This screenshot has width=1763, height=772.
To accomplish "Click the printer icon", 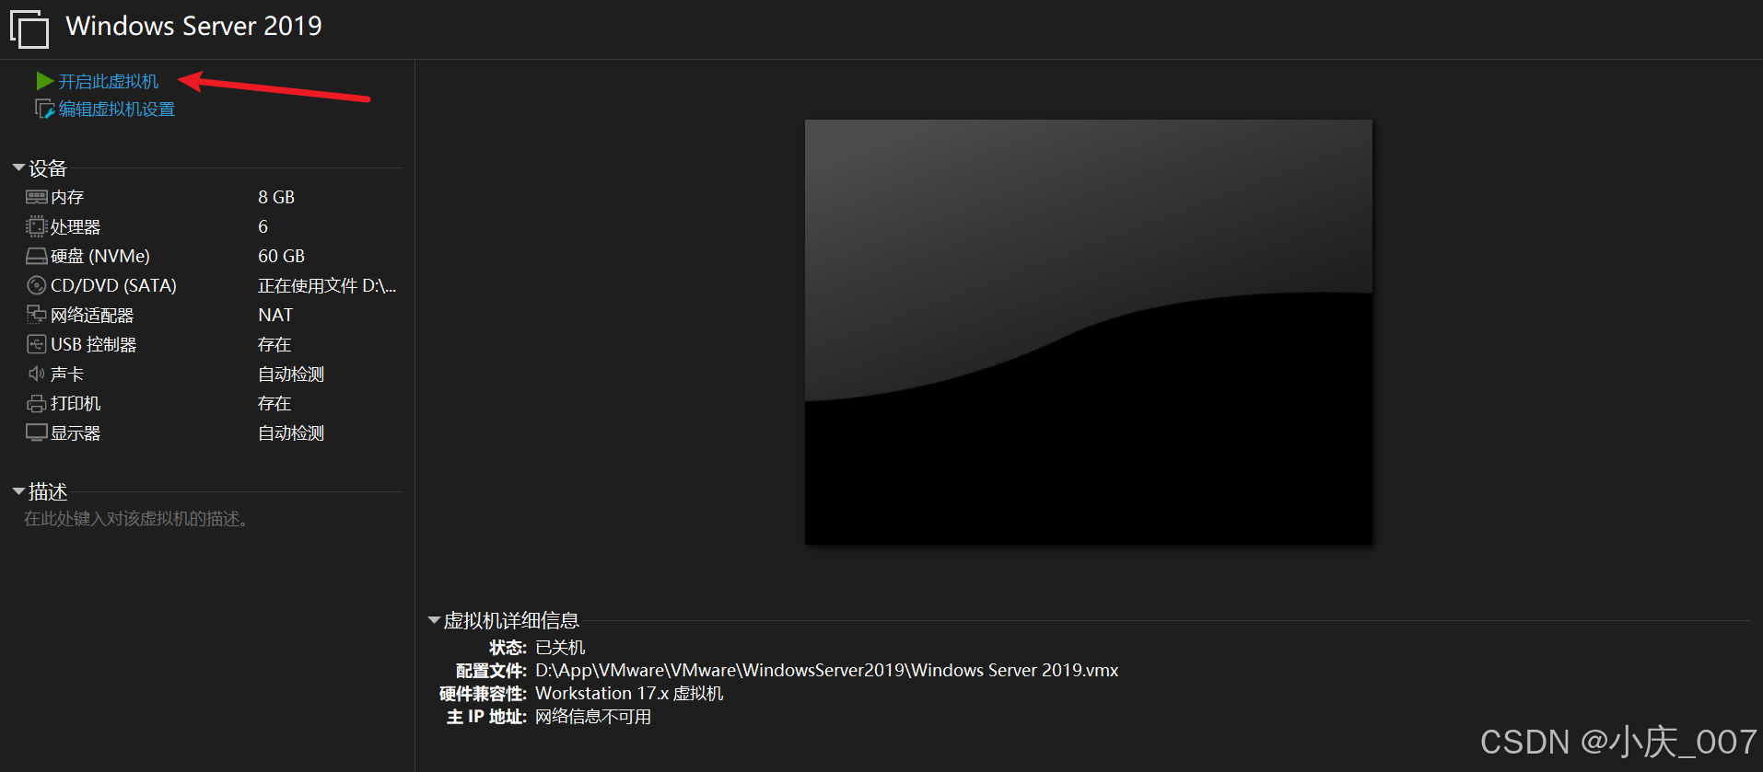I will point(36,403).
